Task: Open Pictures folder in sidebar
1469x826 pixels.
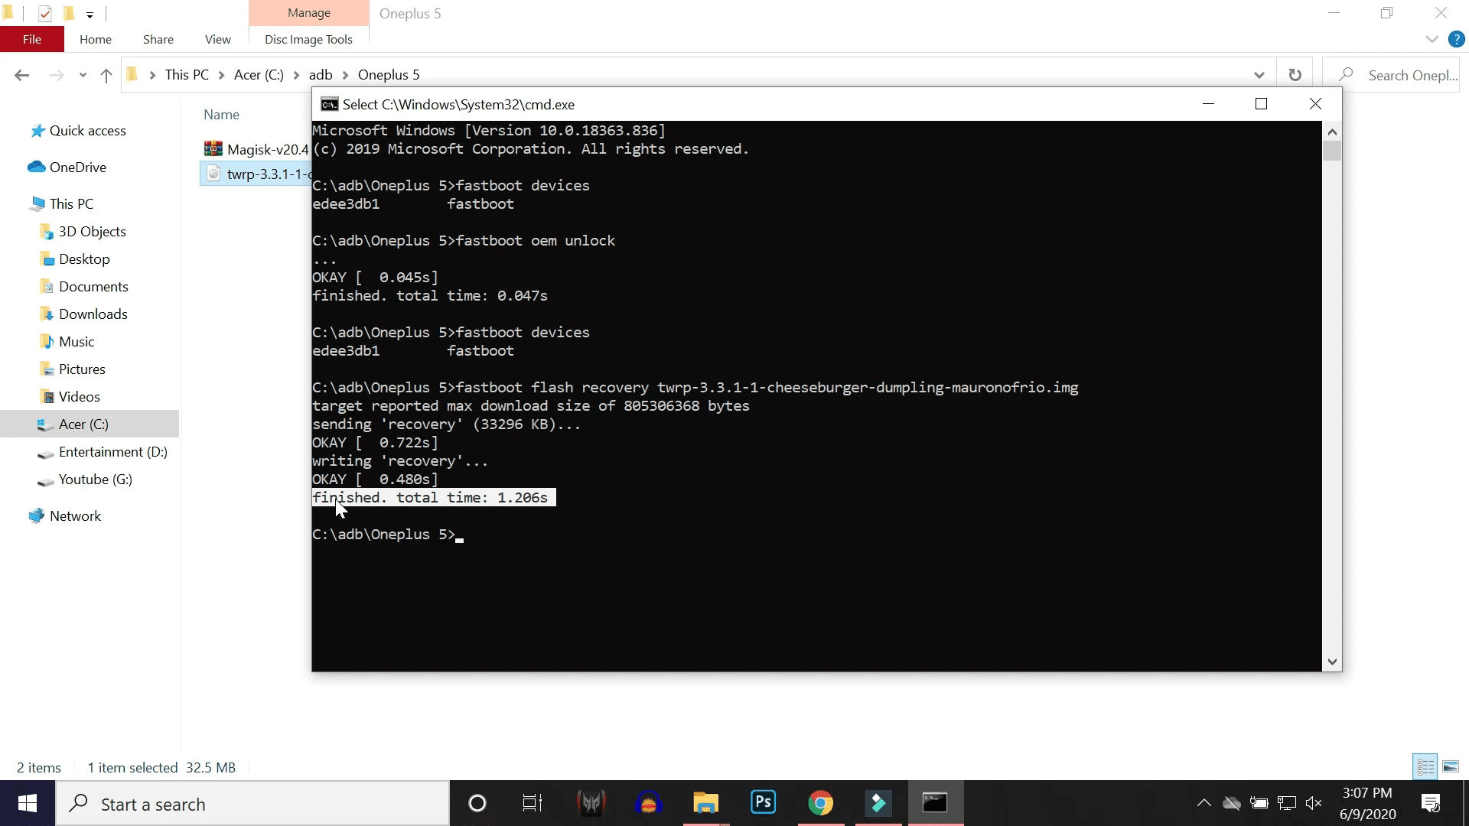Action: tap(82, 369)
